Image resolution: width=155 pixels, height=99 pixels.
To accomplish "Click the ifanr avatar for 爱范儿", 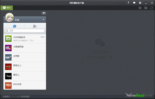I will (x=8, y=76).
